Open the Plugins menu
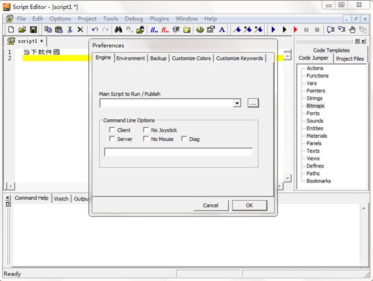Image resolution: width=373 pixels, height=281 pixels. click(x=159, y=19)
